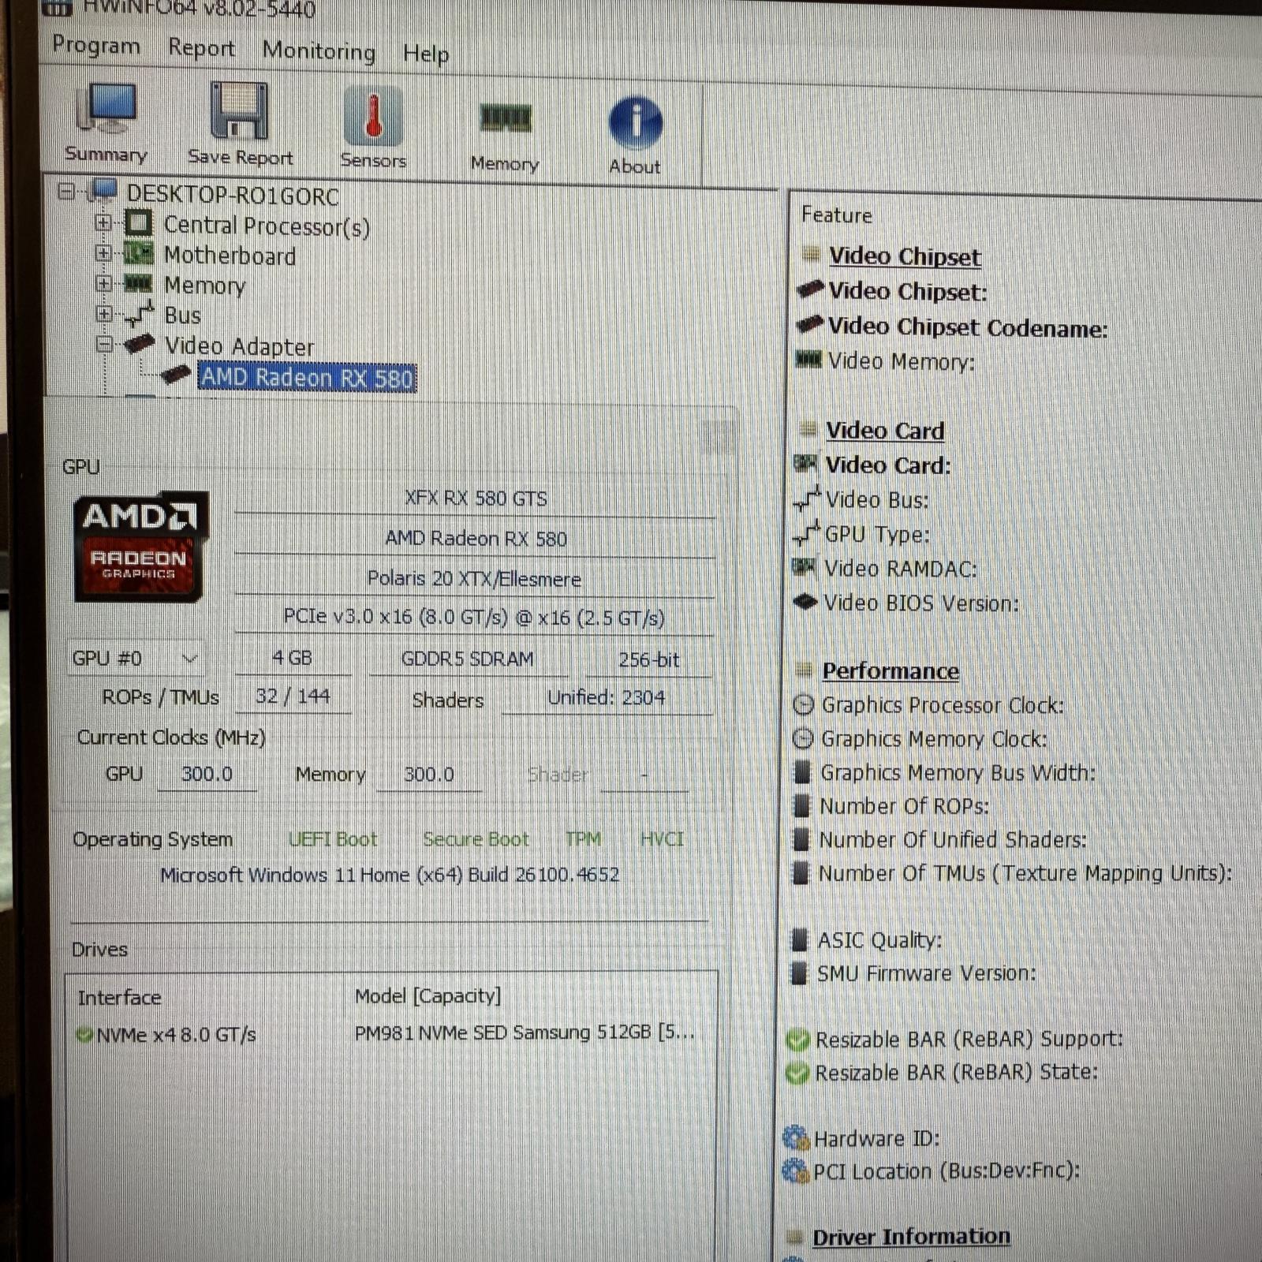1262x1262 pixels.
Task: Click the Performance section heading
Action: coord(891,670)
